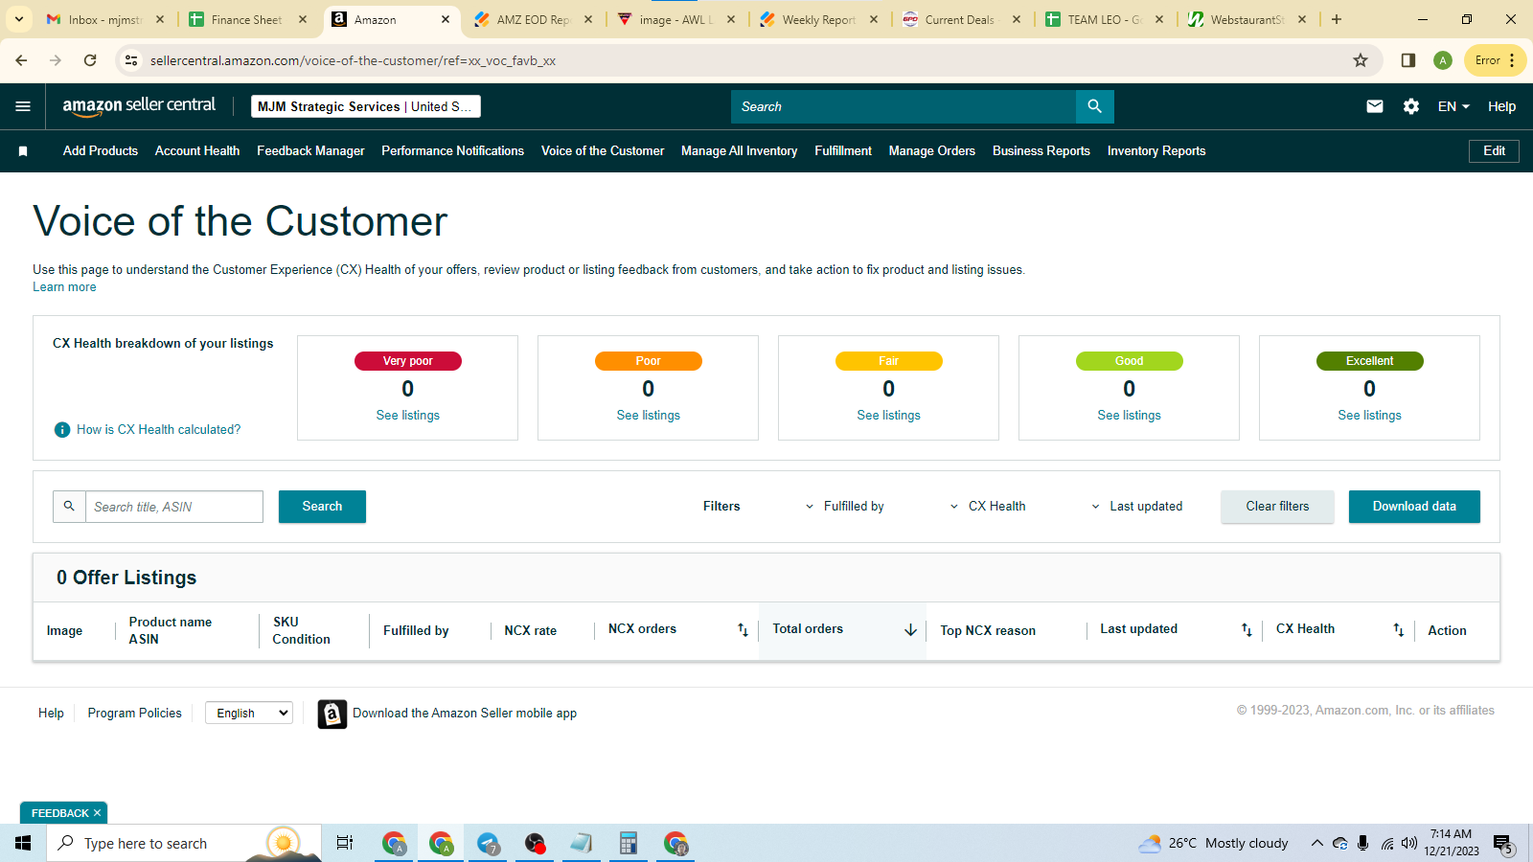Open messages via the envelope icon
This screenshot has width=1533, height=862.
[x=1375, y=106]
